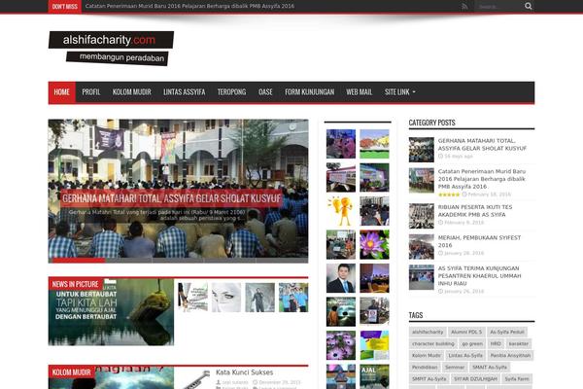Select the first red slider progress segment
Screen dimensions: 583x389
click(x=79, y=261)
